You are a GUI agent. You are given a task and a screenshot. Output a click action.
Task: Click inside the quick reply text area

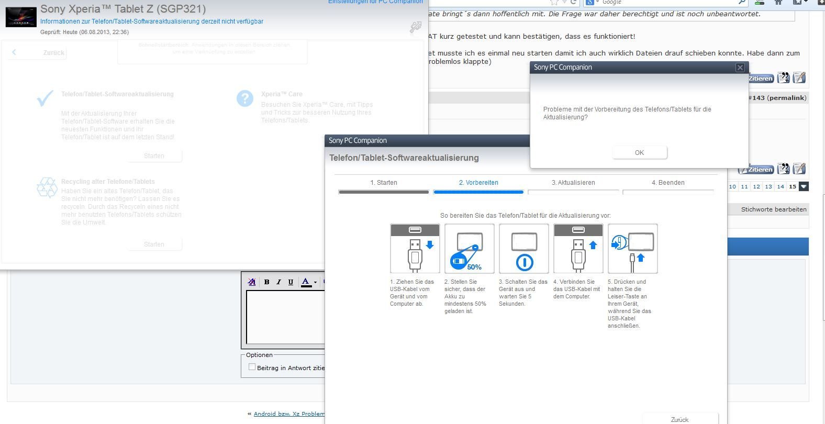(286, 317)
